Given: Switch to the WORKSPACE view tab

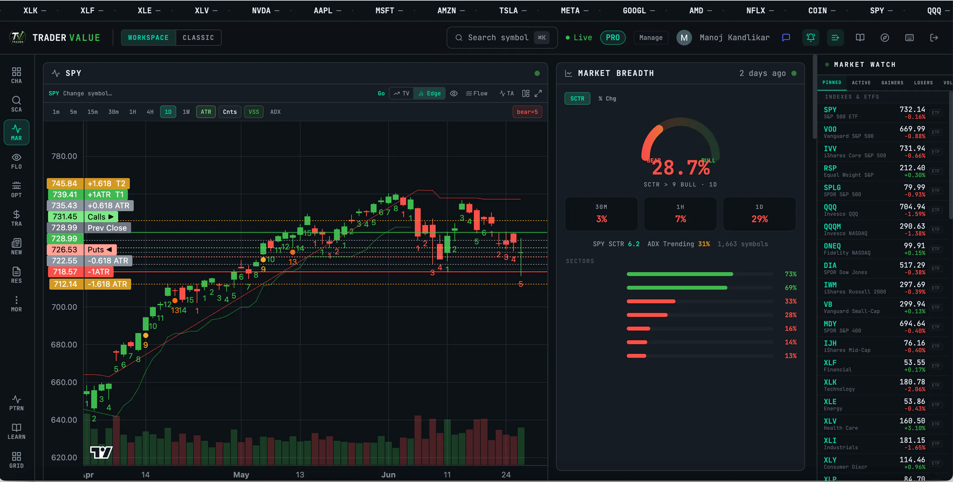Looking at the screenshot, I should [x=148, y=37].
